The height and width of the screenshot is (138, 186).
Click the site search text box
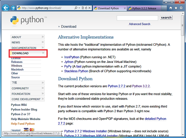[137, 18]
